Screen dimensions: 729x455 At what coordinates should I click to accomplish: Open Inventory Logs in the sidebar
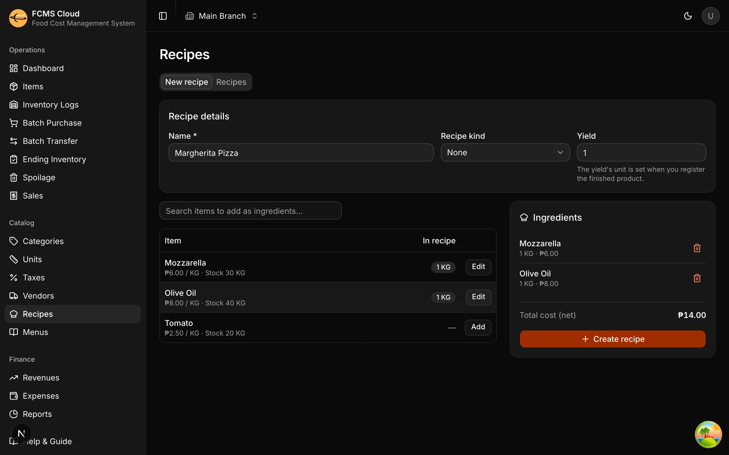[72, 105]
